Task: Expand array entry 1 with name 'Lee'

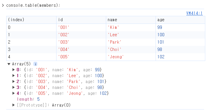Action: tap(13, 76)
